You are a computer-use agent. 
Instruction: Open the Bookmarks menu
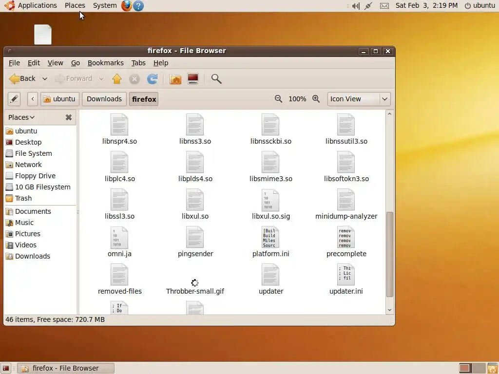pos(106,63)
